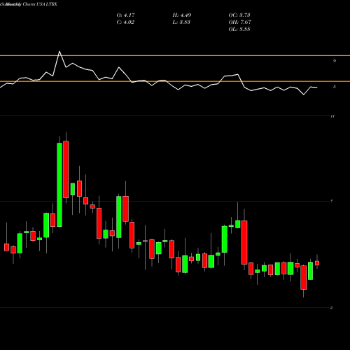Select the 'L: 3.83' low value
The width and height of the screenshot is (350, 350).
tap(181, 22)
